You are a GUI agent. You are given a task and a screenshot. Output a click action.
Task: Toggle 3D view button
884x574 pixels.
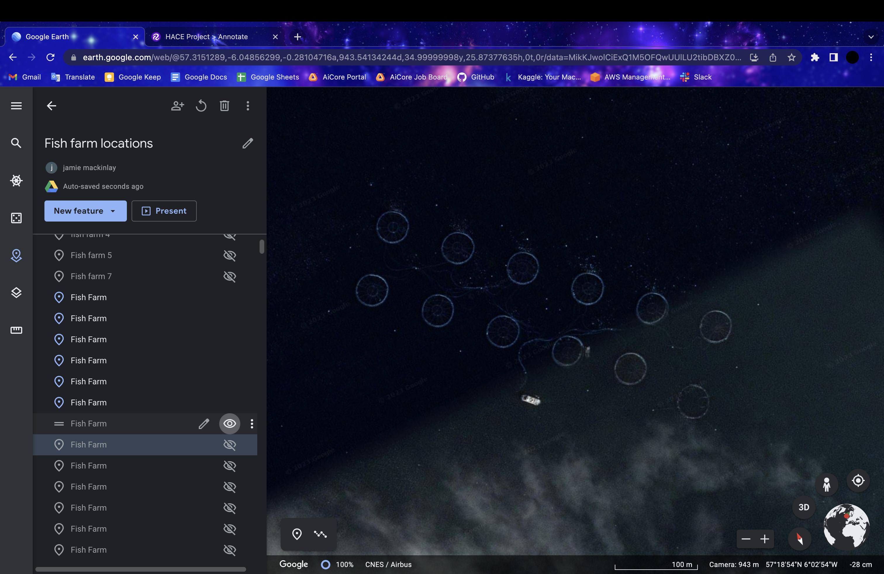(x=804, y=507)
